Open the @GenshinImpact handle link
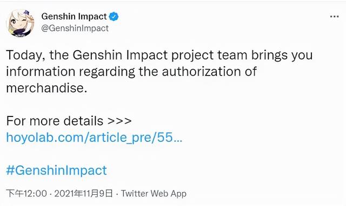The image size is (346, 206). [75, 28]
